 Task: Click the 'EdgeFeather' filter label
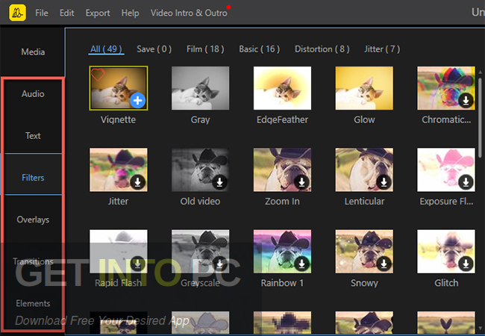tap(282, 119)
